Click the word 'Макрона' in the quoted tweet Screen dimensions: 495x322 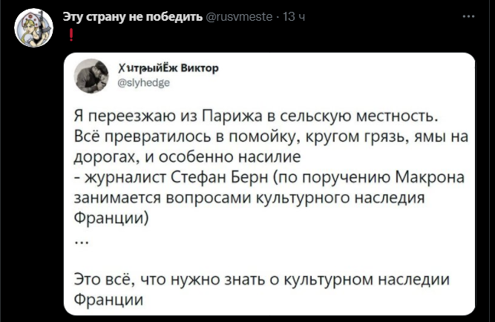coord(430,177)
